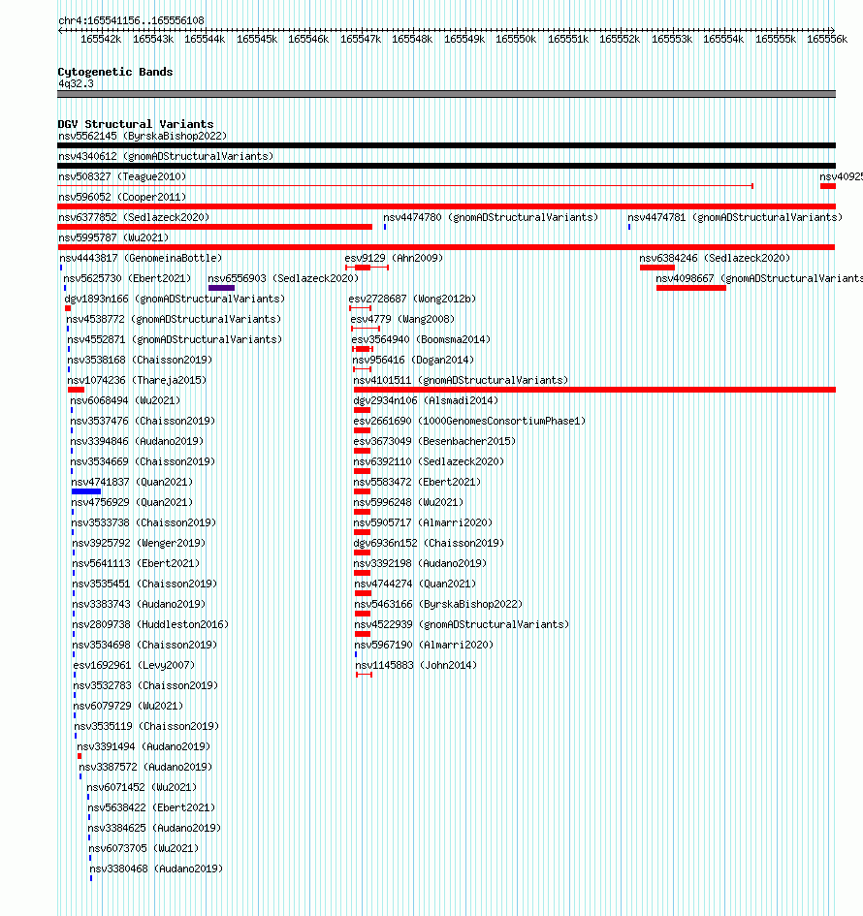Select nsv2809738 (Huddleston2016) label
Image resolution: width=863 pixels, height=916 pixels.
[x=150, y=624]
